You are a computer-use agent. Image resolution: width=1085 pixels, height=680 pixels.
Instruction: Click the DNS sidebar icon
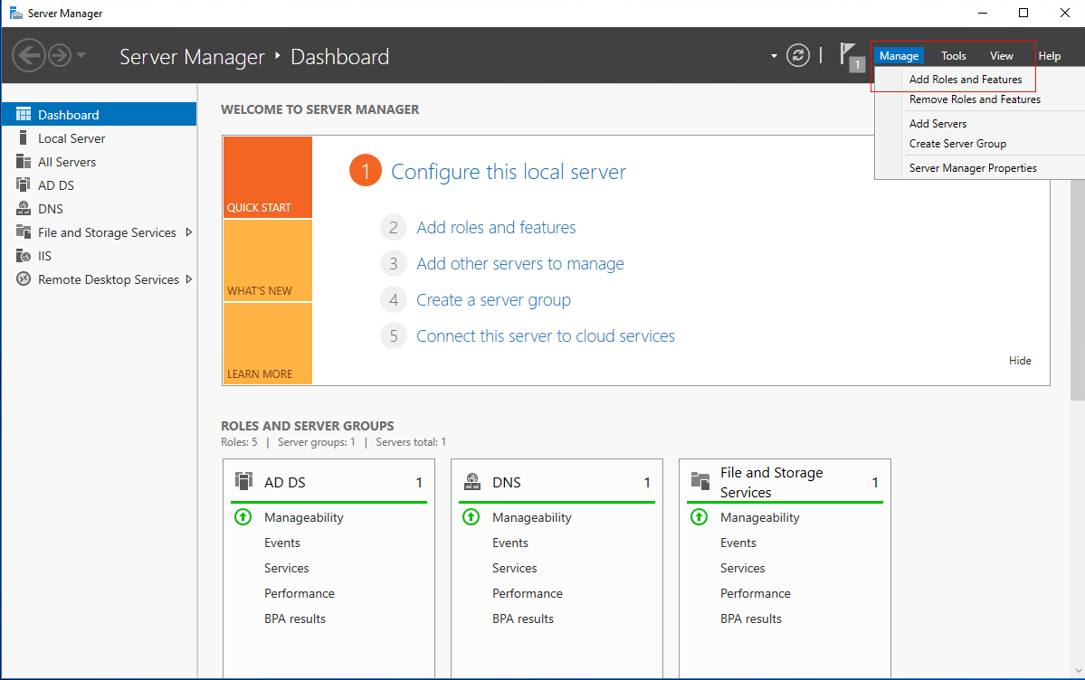24,208
